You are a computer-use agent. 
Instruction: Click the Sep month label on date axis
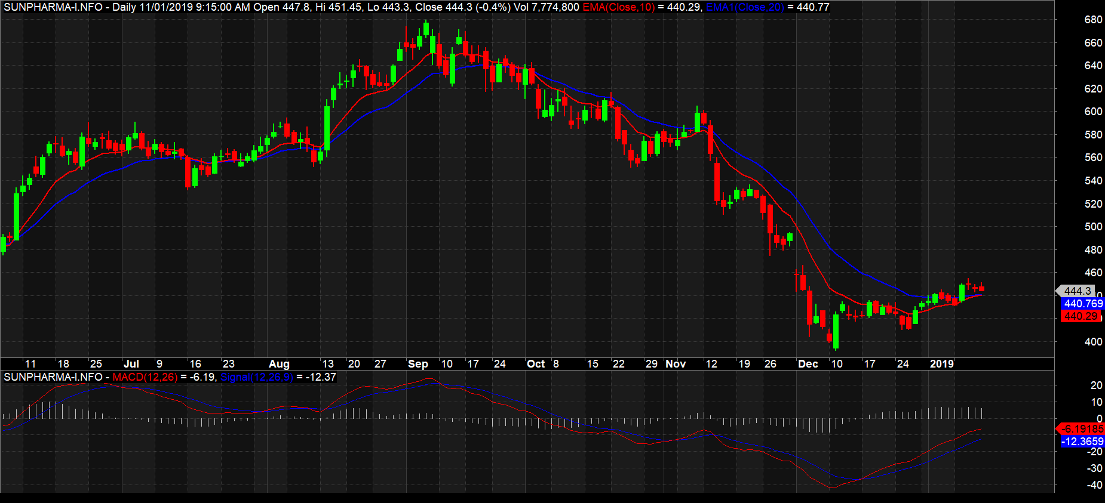[x=418, y=364]
